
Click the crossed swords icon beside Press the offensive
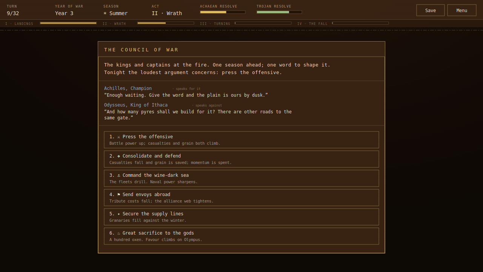pyautogui.click(x=118, y=137)
